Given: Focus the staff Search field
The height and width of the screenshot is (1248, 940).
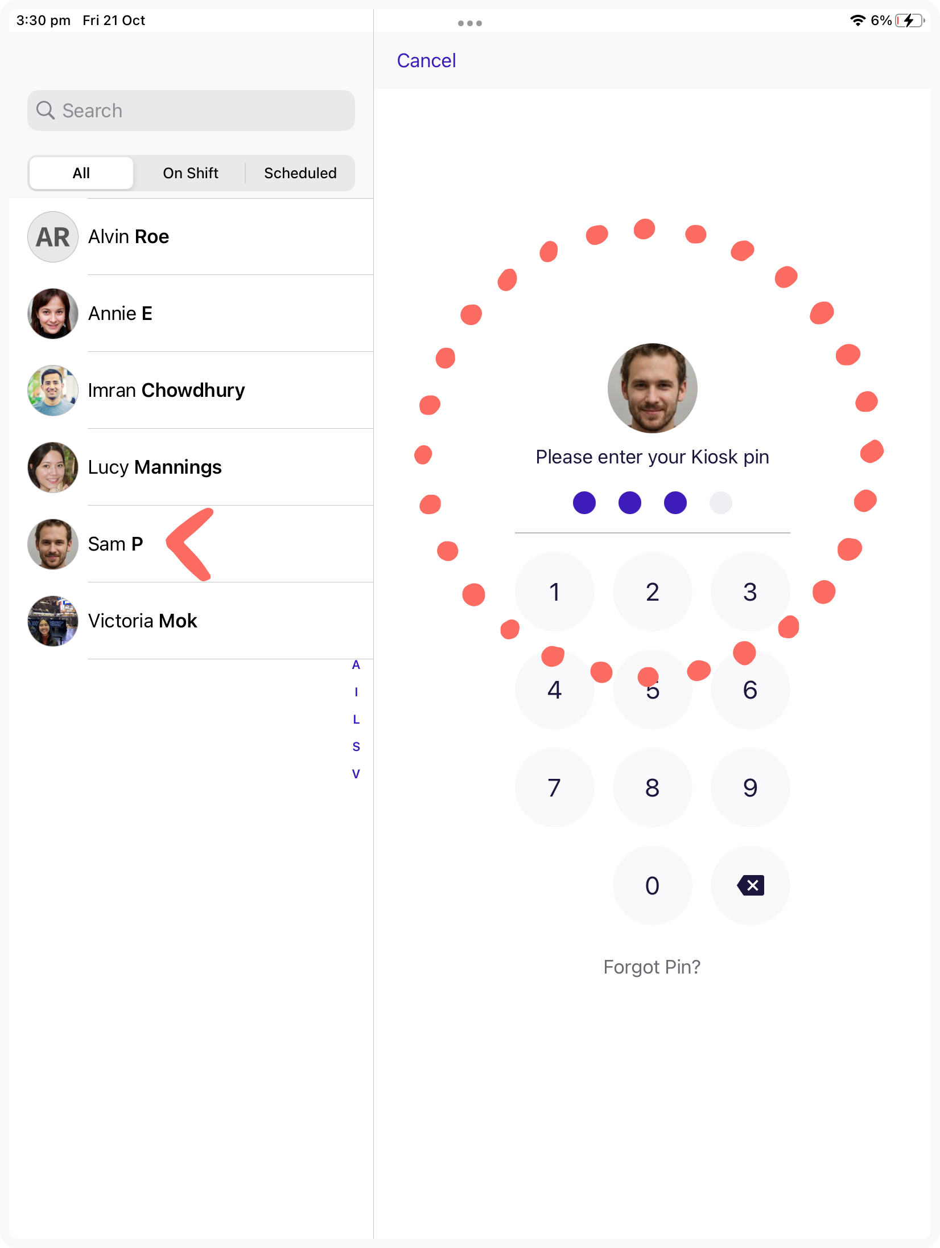Looking at the screenshot, I should [191, 110].
